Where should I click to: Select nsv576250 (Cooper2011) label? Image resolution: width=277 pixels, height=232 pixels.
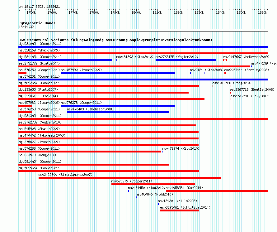coord(39,70)
